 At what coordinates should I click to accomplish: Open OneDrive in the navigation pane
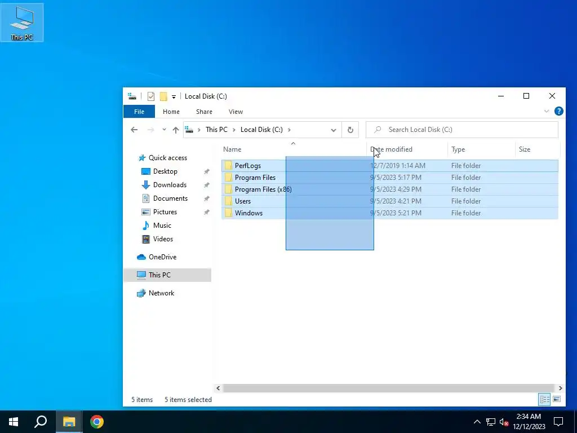coord(162,257)
